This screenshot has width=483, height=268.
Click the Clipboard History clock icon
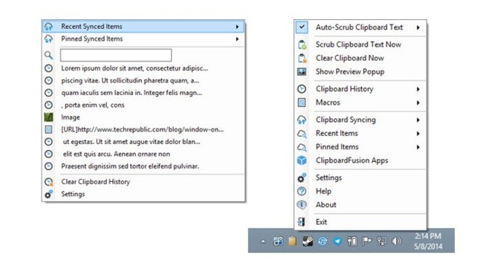[x=302, y=89]
